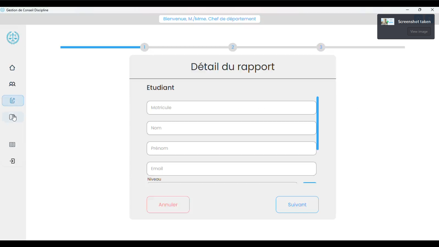Jump to step 1 in progress bar
The image size is (439, 247).
tap(144, 47)
